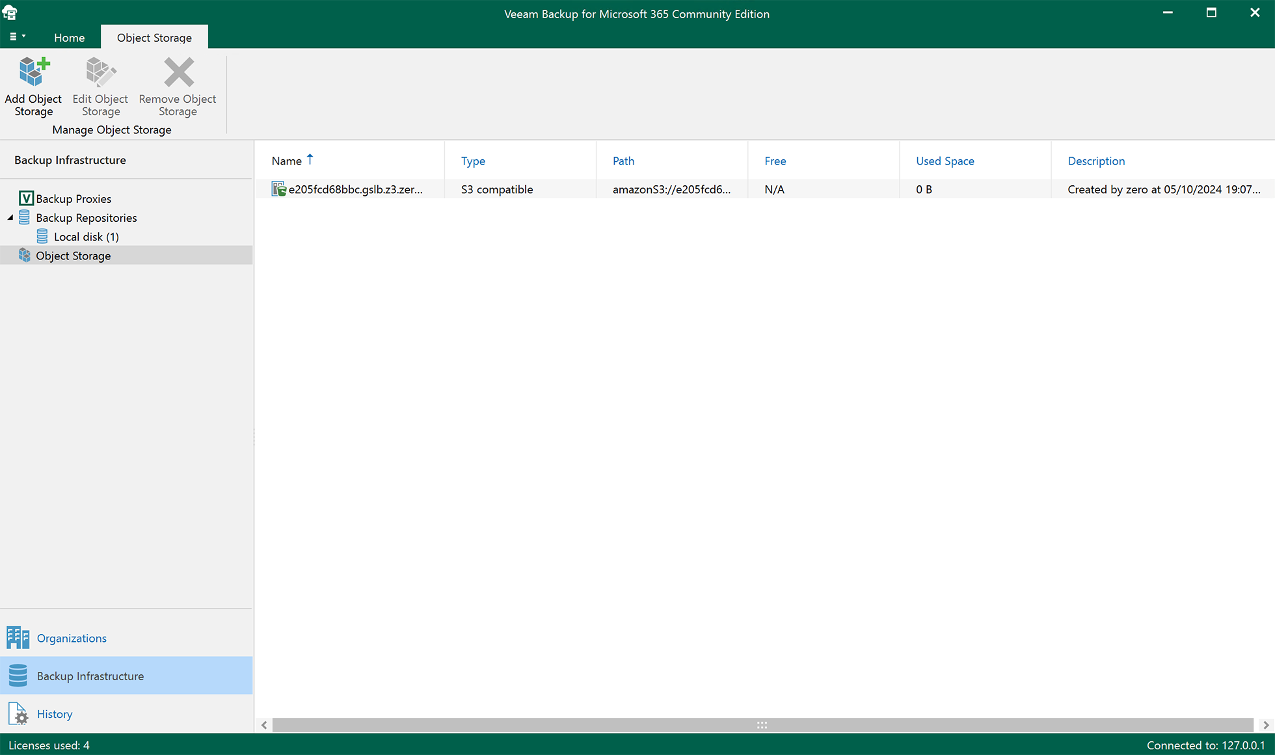
Task: Select the Local disk (1) repository
Action: 85,236
